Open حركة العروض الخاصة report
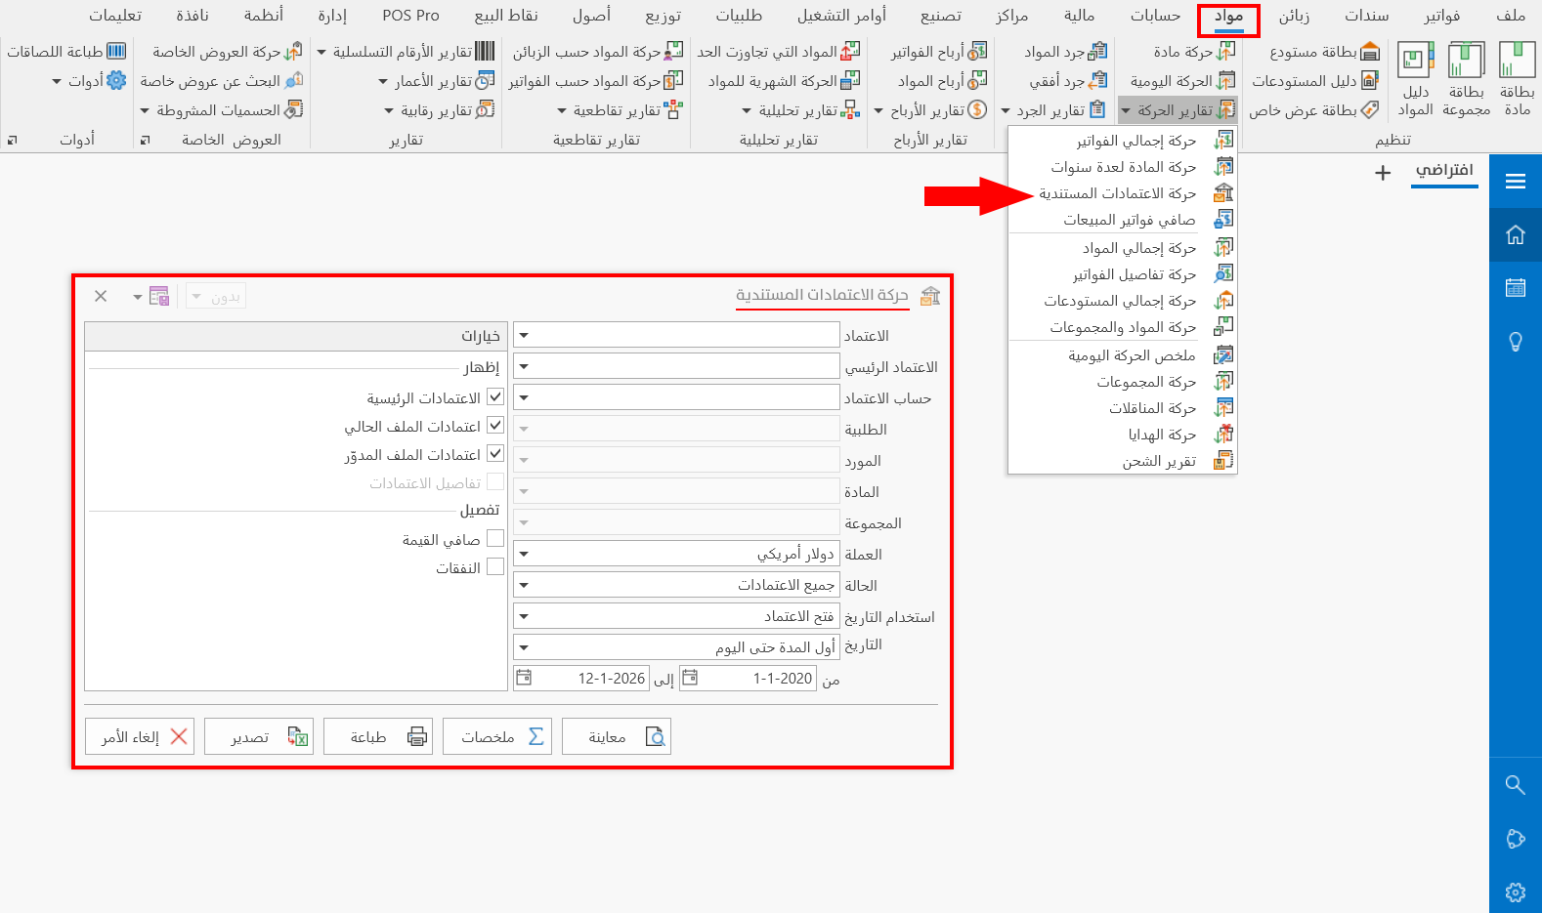This screenshot has width=1542, height=913. [227, 52]
